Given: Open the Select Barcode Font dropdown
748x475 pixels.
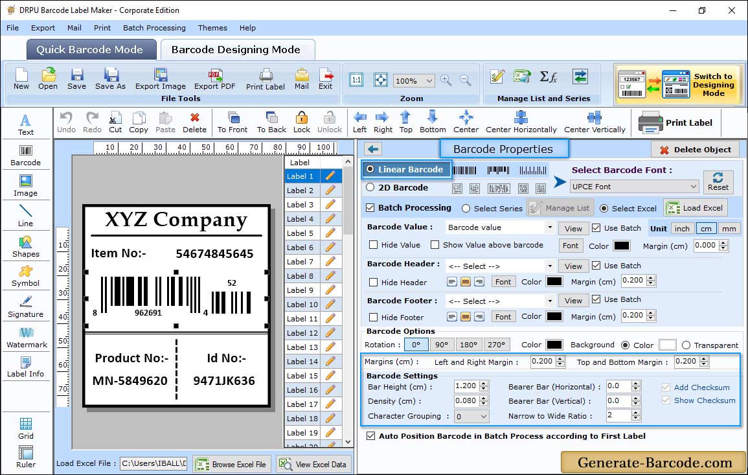Looking at the screenshot, I should point(635,187).
